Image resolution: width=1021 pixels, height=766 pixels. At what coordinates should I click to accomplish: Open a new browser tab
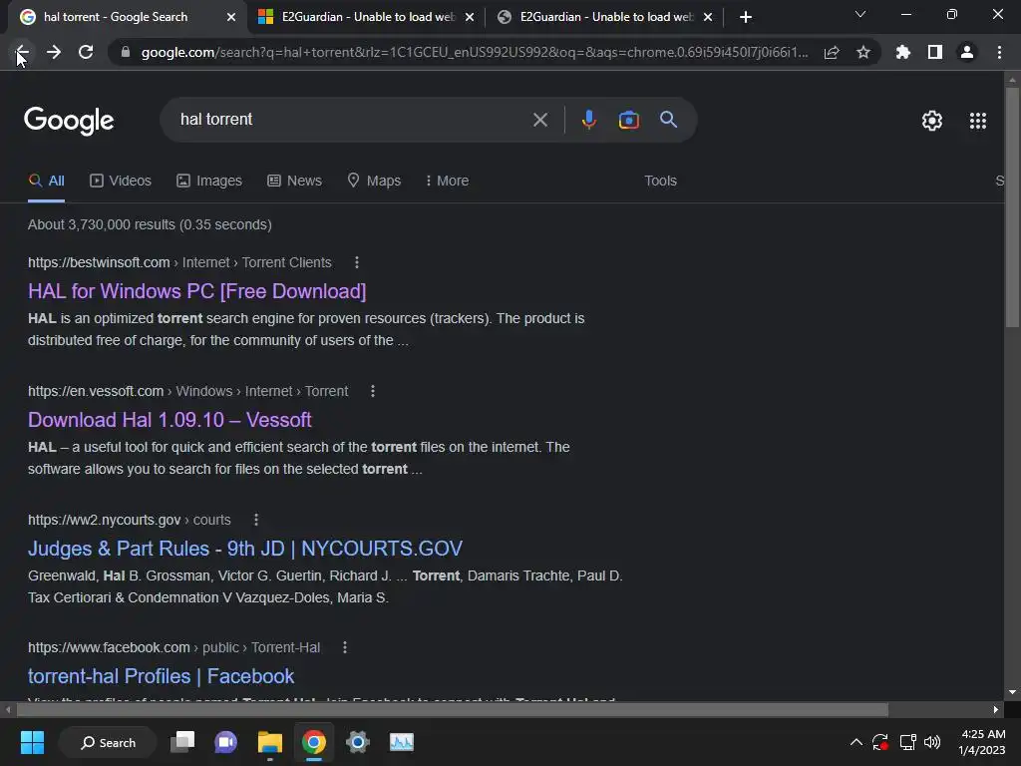point(746,17)
